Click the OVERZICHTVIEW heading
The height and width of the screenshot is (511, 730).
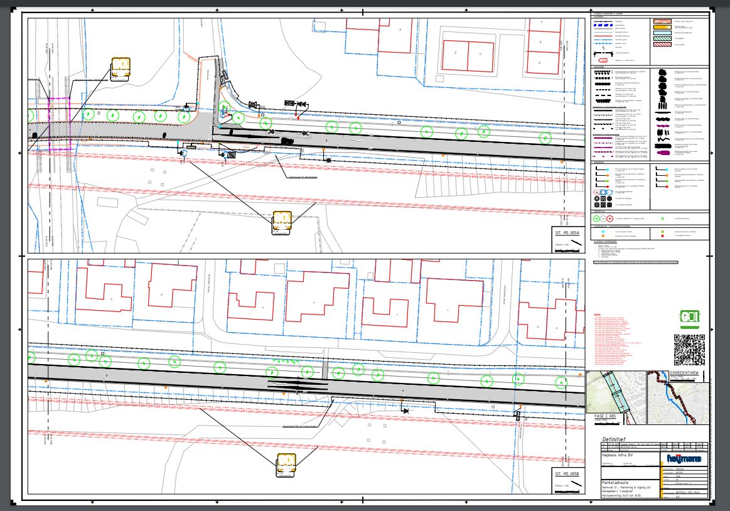pos(688,372)
